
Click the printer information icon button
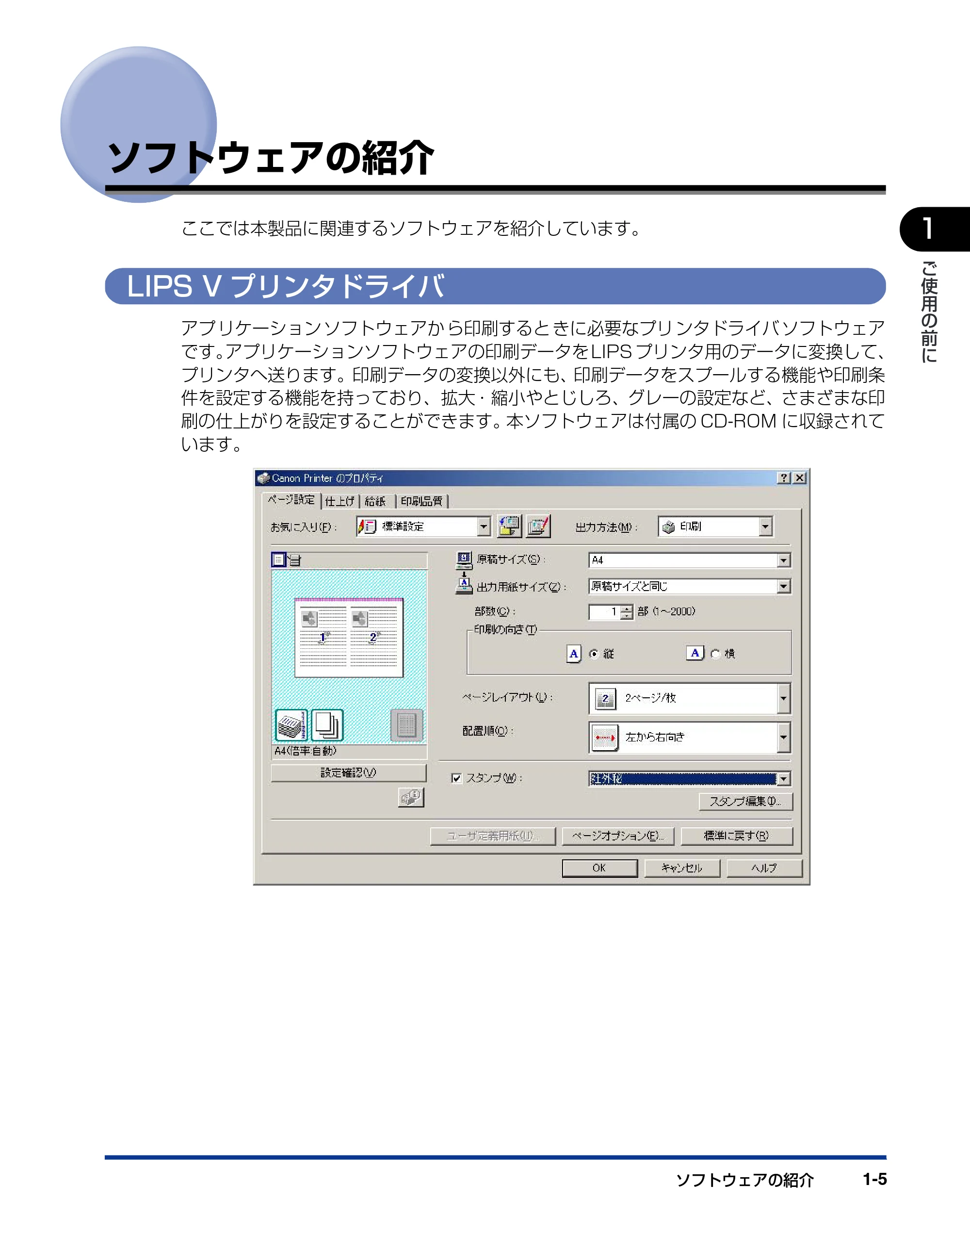click(x=411, y=797)
